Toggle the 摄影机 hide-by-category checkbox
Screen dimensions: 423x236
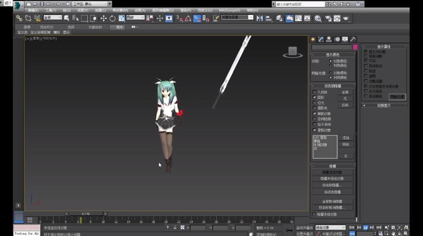[315, 108]
